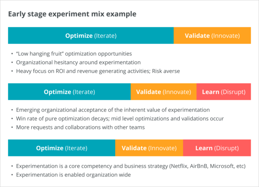This screenshot has width=259, height=187.
Task: Select the middle row teal Optimize (Iterate) bar
Action: click(x=69, y=92)
